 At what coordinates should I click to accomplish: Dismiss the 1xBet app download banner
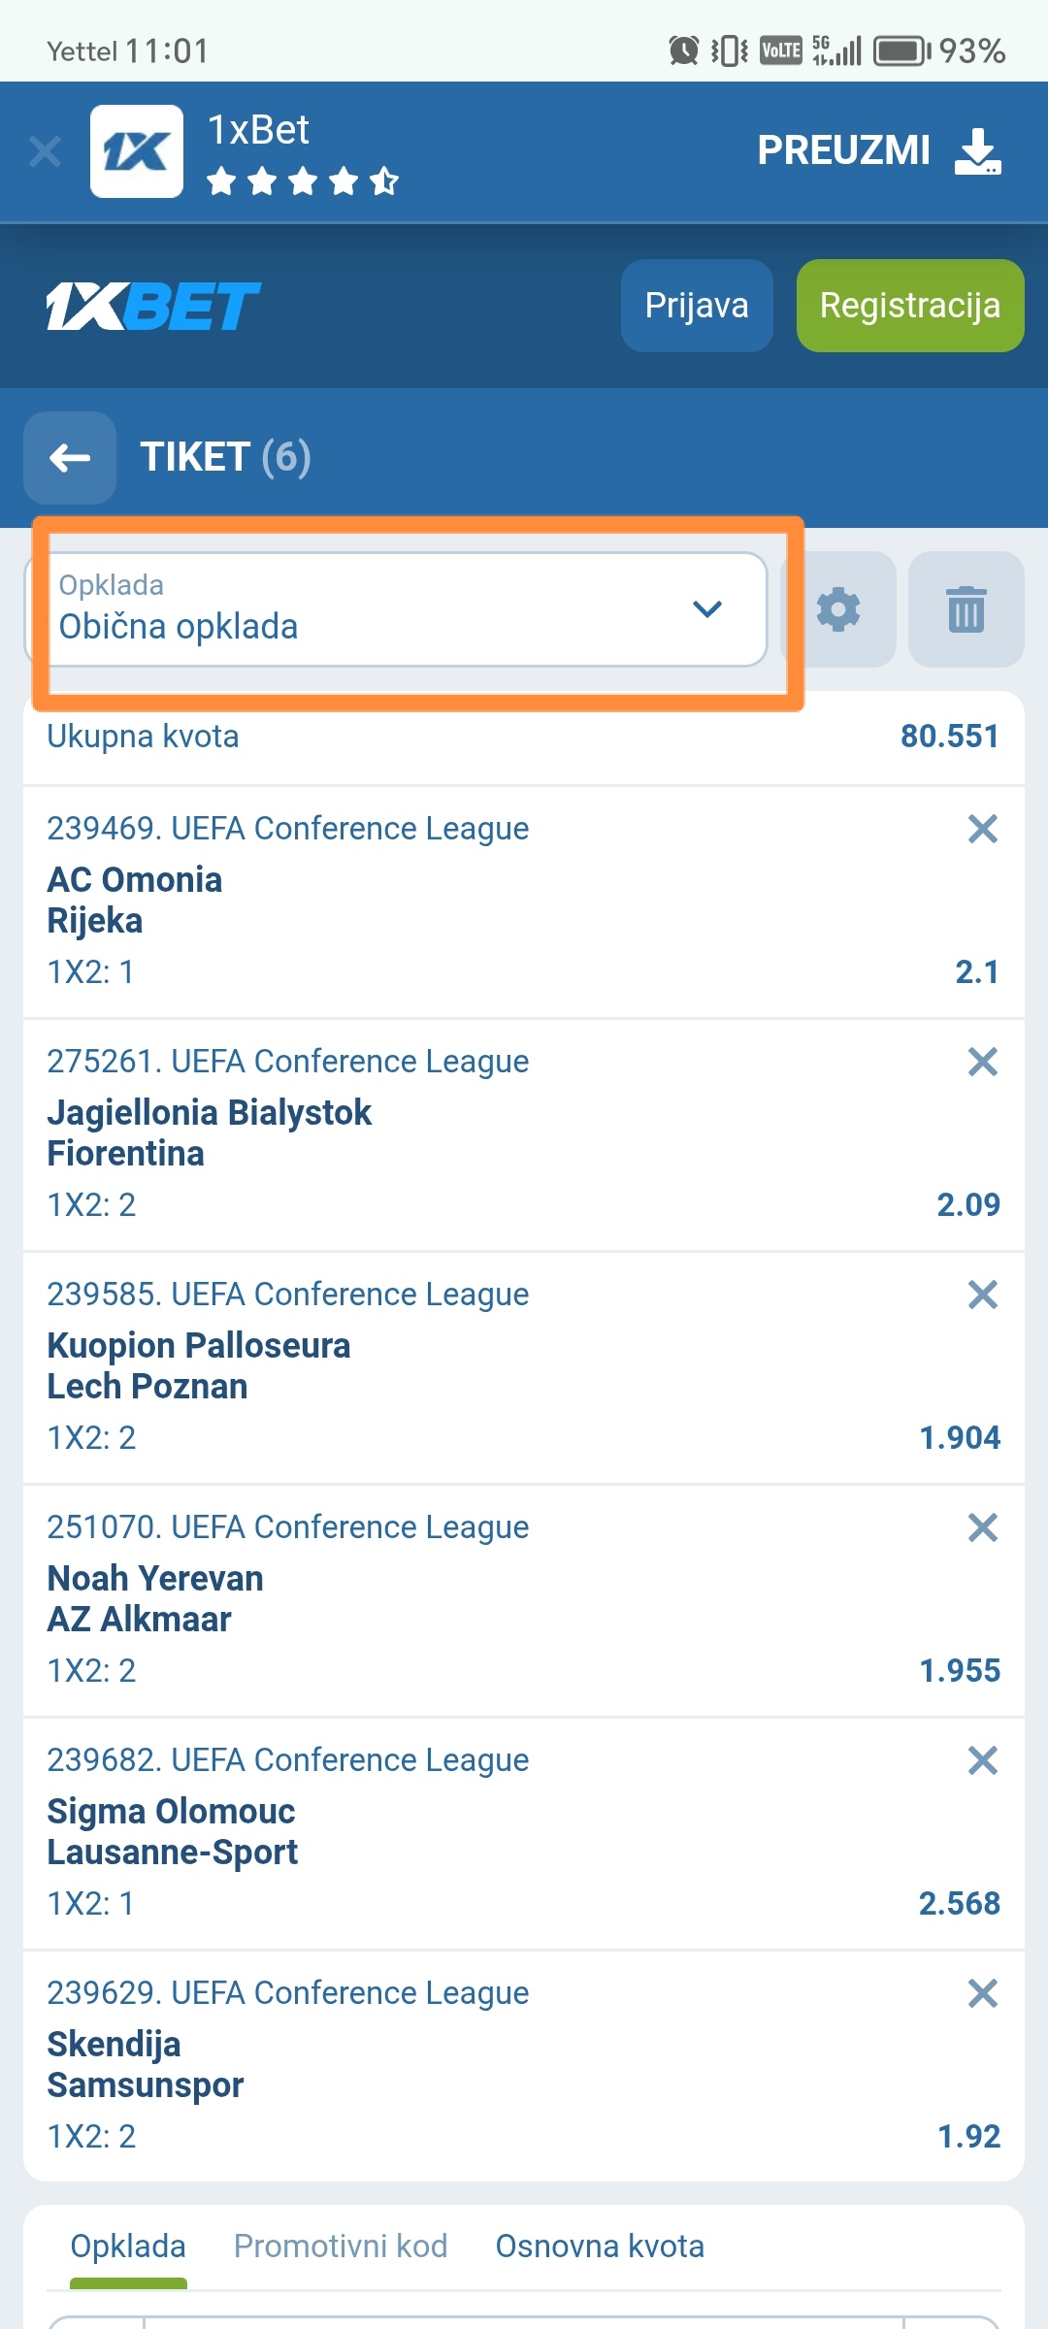(45, 151)
